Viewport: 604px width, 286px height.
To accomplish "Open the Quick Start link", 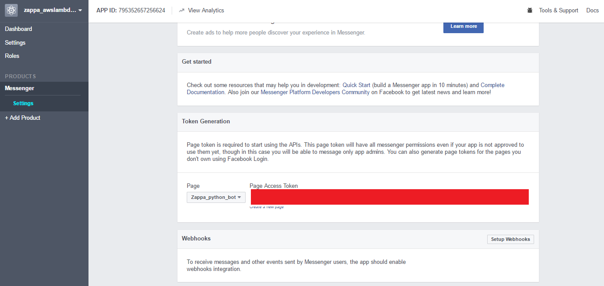I will pos(356,85).
